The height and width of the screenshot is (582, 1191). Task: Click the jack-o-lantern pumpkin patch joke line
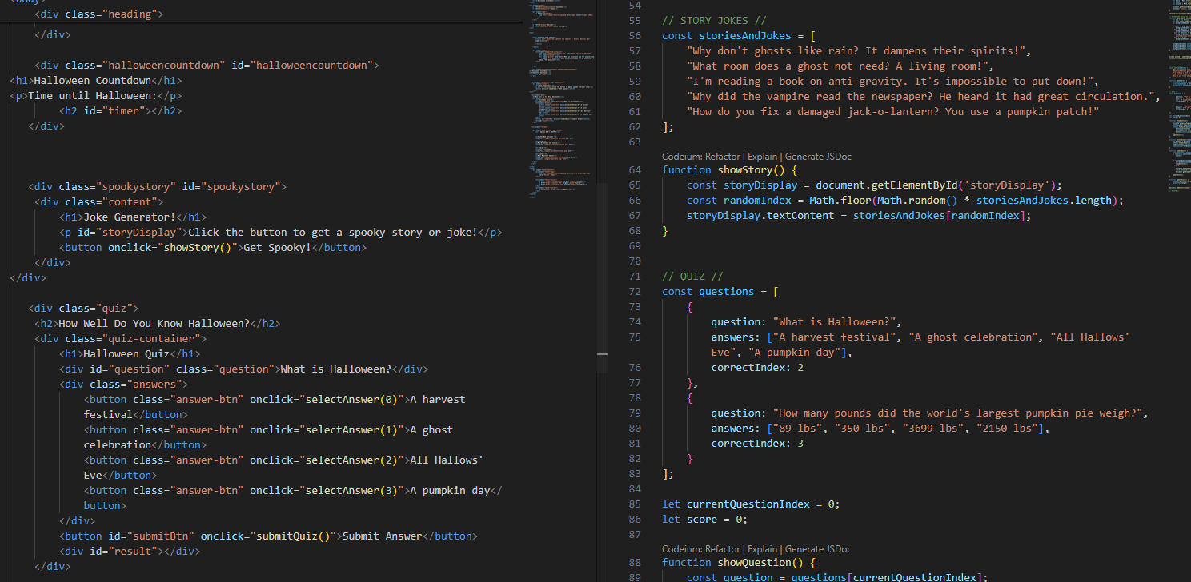tap(892, 112)
